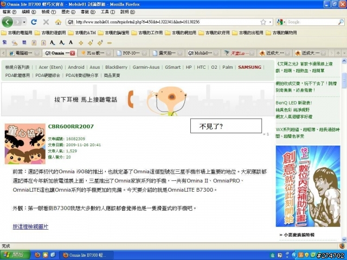Click the plain black A font icon

(71, 42)
